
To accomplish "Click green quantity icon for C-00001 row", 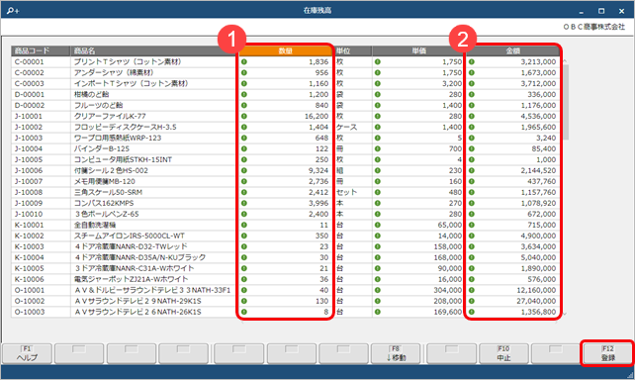I will (243, 62).
